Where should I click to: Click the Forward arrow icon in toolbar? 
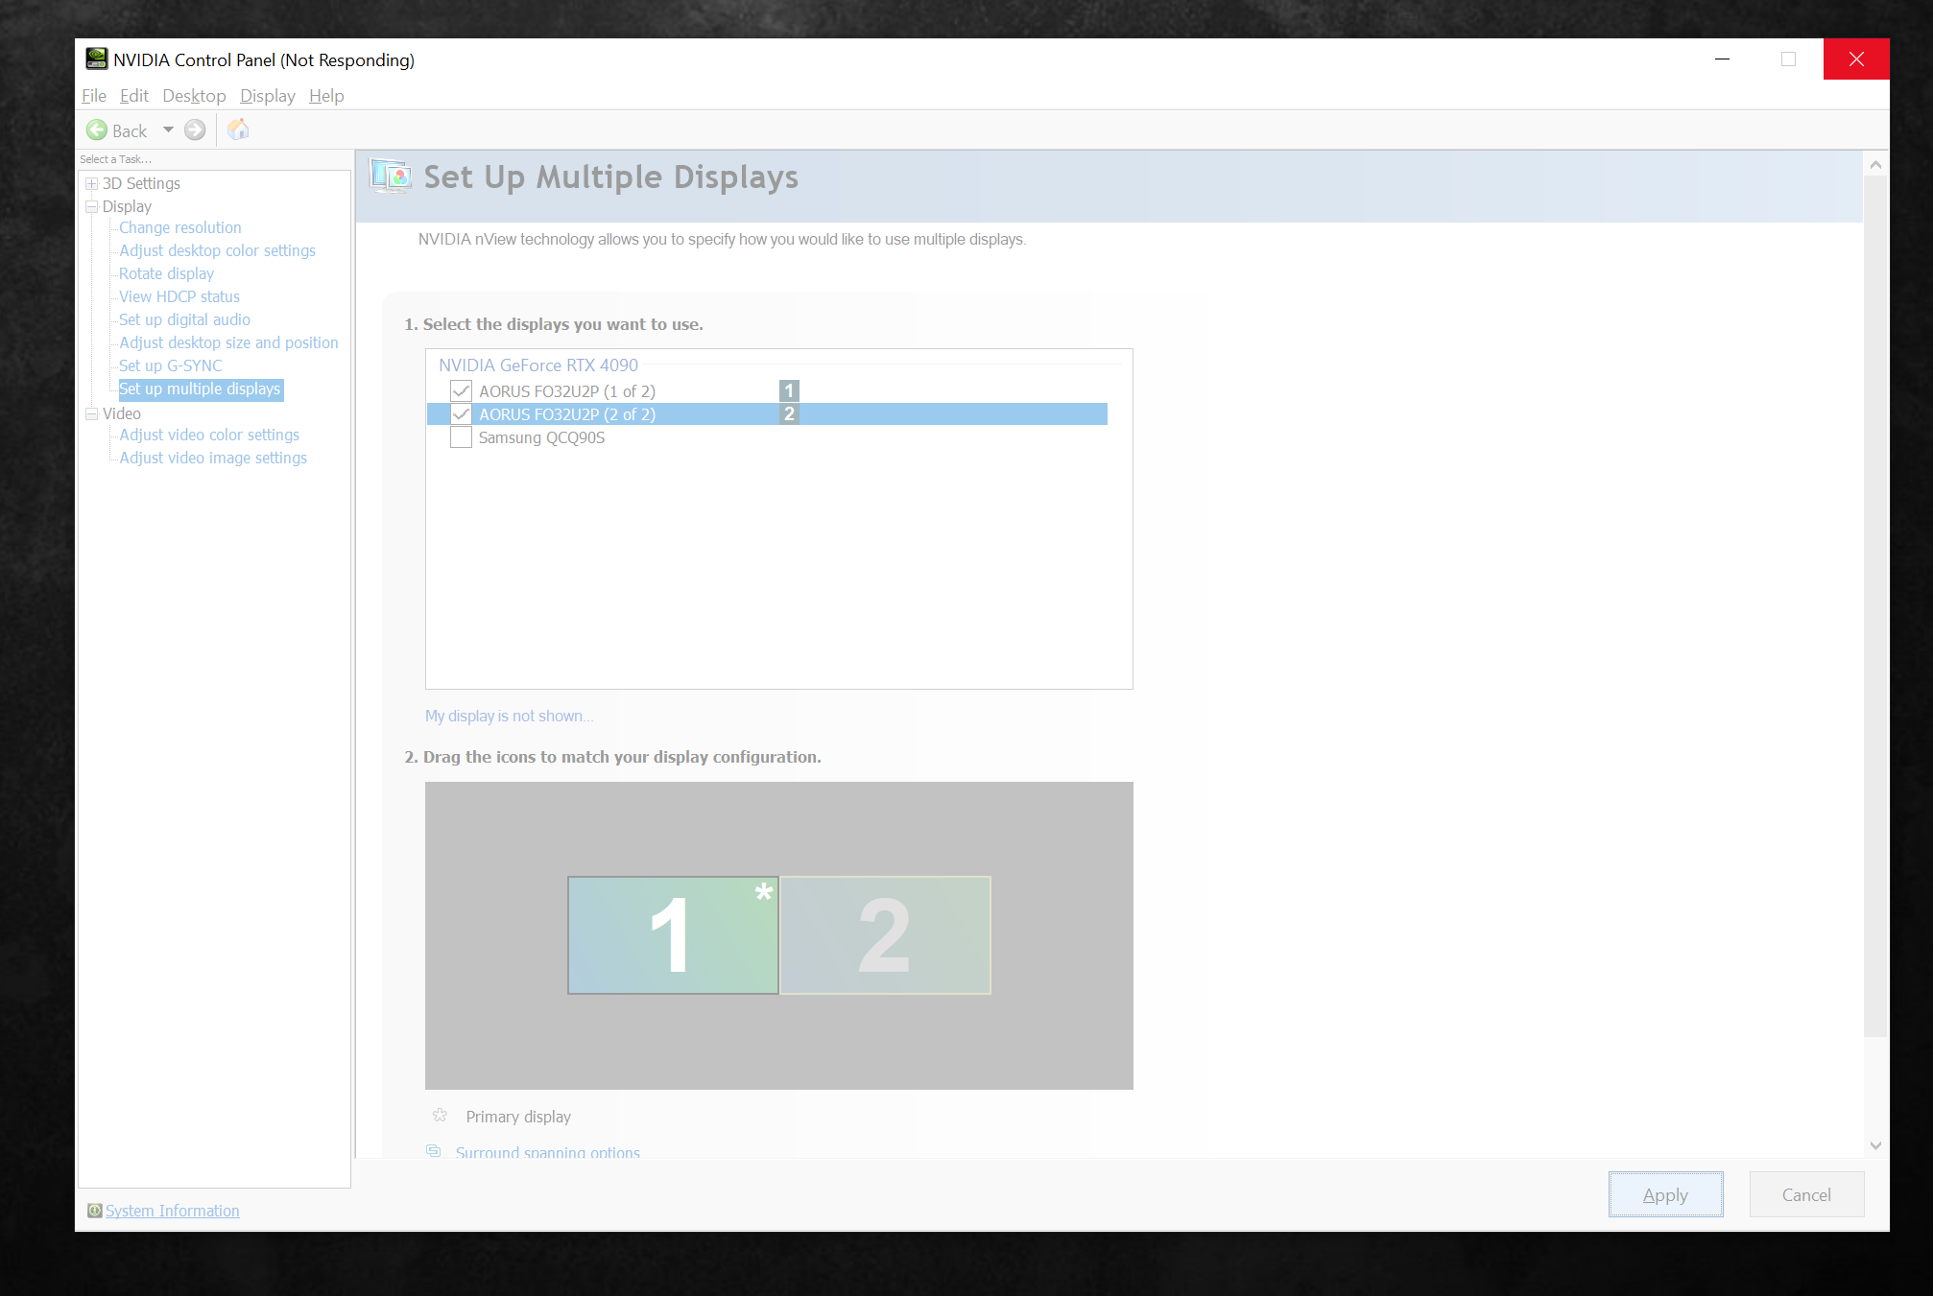pyautogui.click(x=195, y=130)
